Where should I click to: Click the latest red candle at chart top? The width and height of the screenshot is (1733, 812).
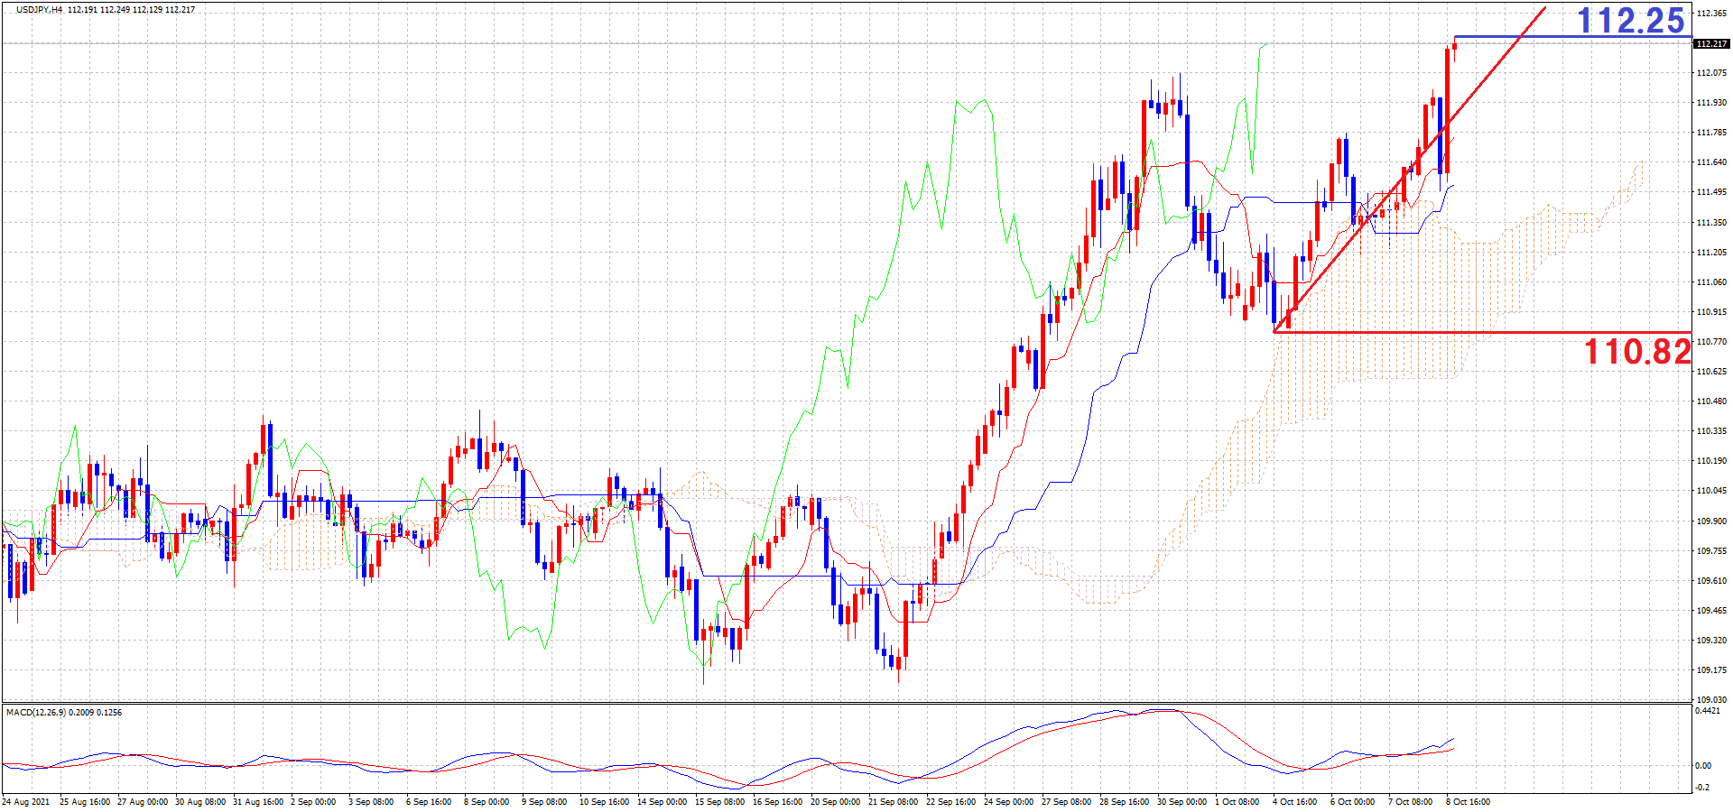point(1454,47)
